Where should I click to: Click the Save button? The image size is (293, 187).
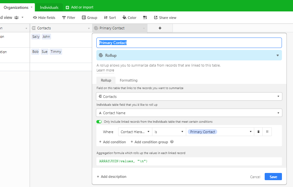(x=273, y=177)
